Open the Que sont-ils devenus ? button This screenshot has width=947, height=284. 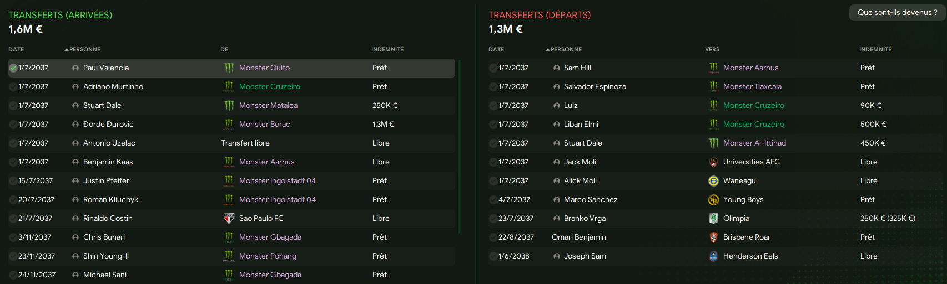897,13
